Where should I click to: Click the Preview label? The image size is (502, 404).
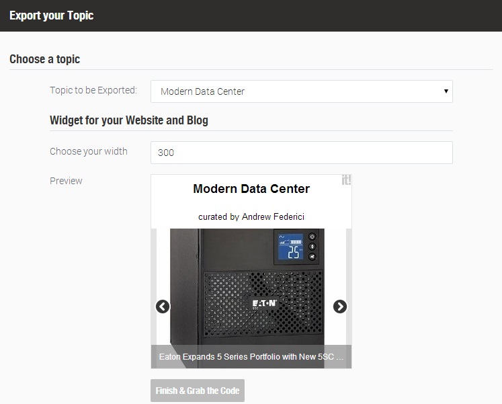coord(66,181)
